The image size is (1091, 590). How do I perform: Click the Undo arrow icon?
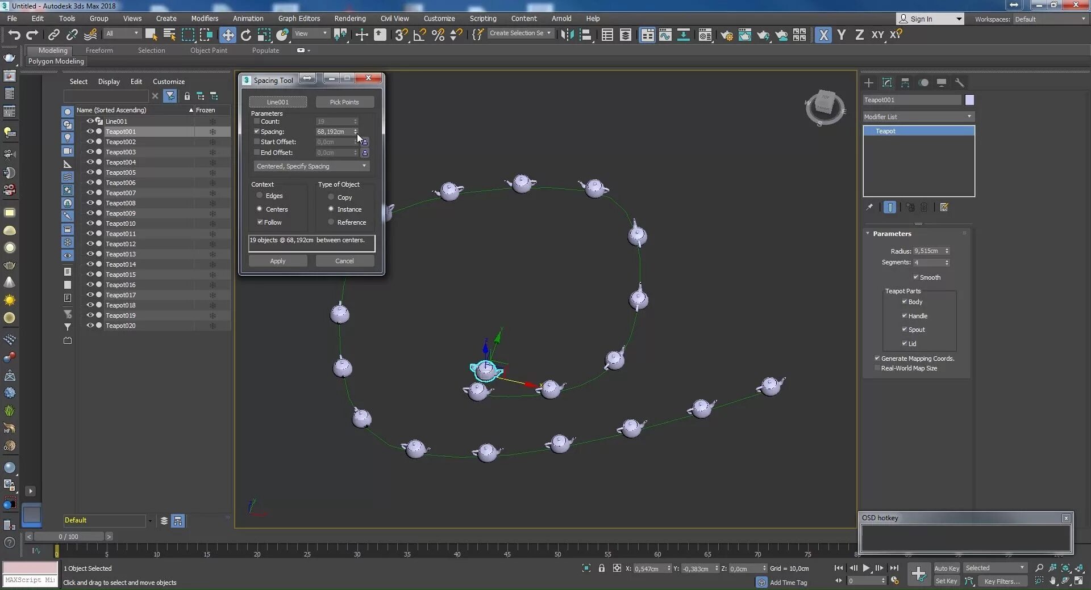14,35
